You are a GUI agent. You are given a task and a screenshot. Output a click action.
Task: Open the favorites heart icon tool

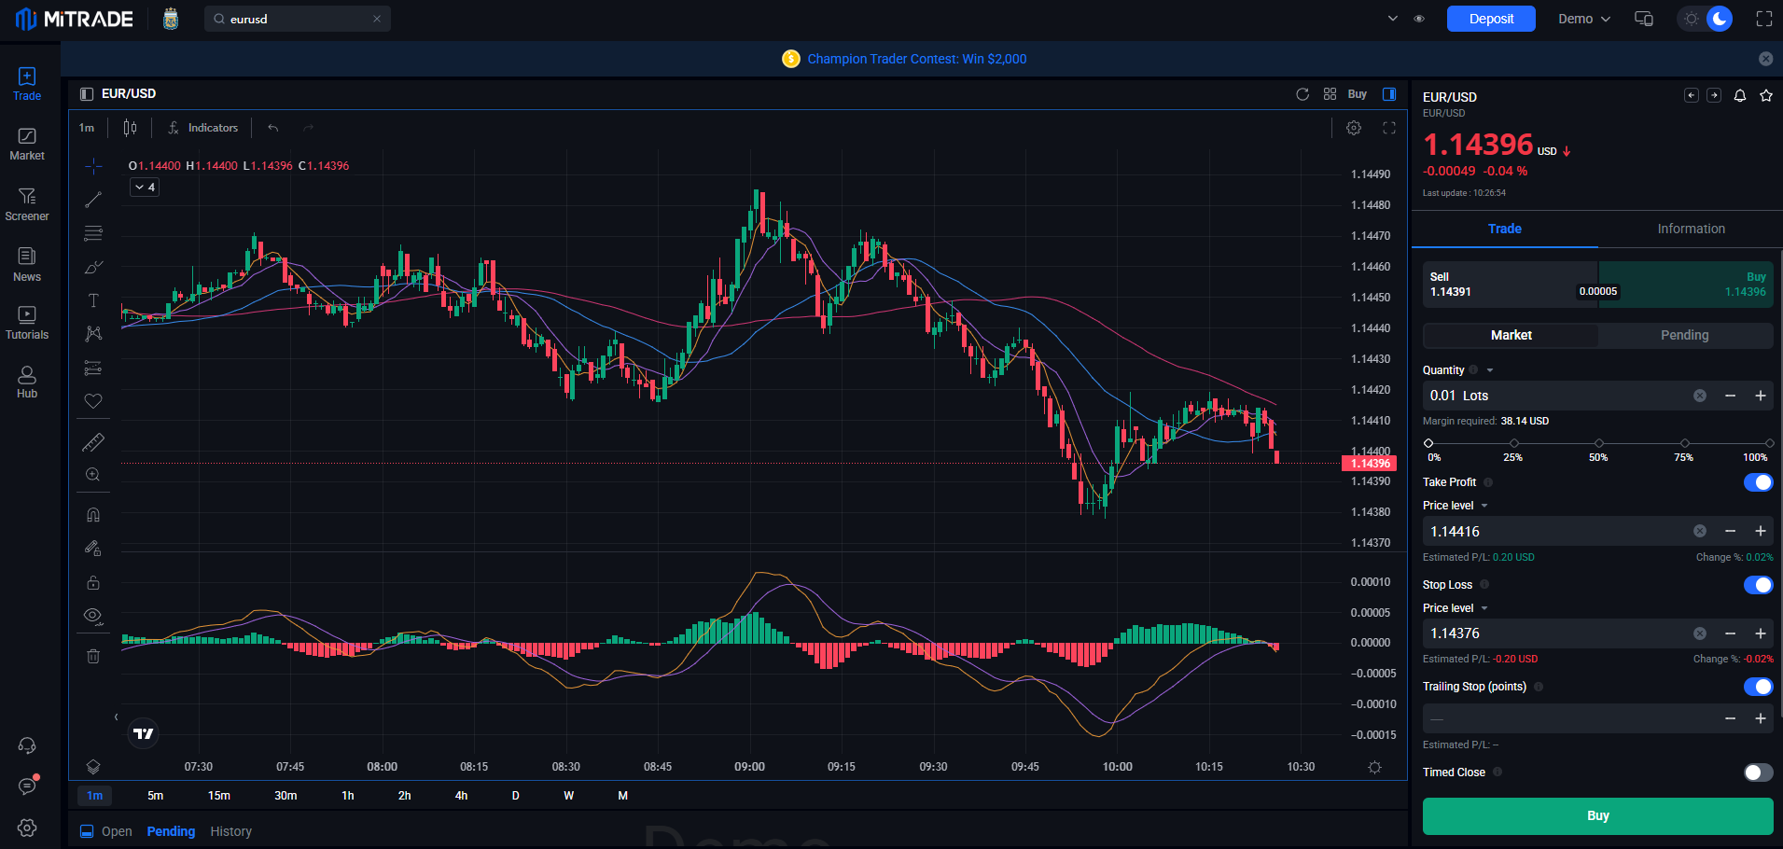point(93,401)
